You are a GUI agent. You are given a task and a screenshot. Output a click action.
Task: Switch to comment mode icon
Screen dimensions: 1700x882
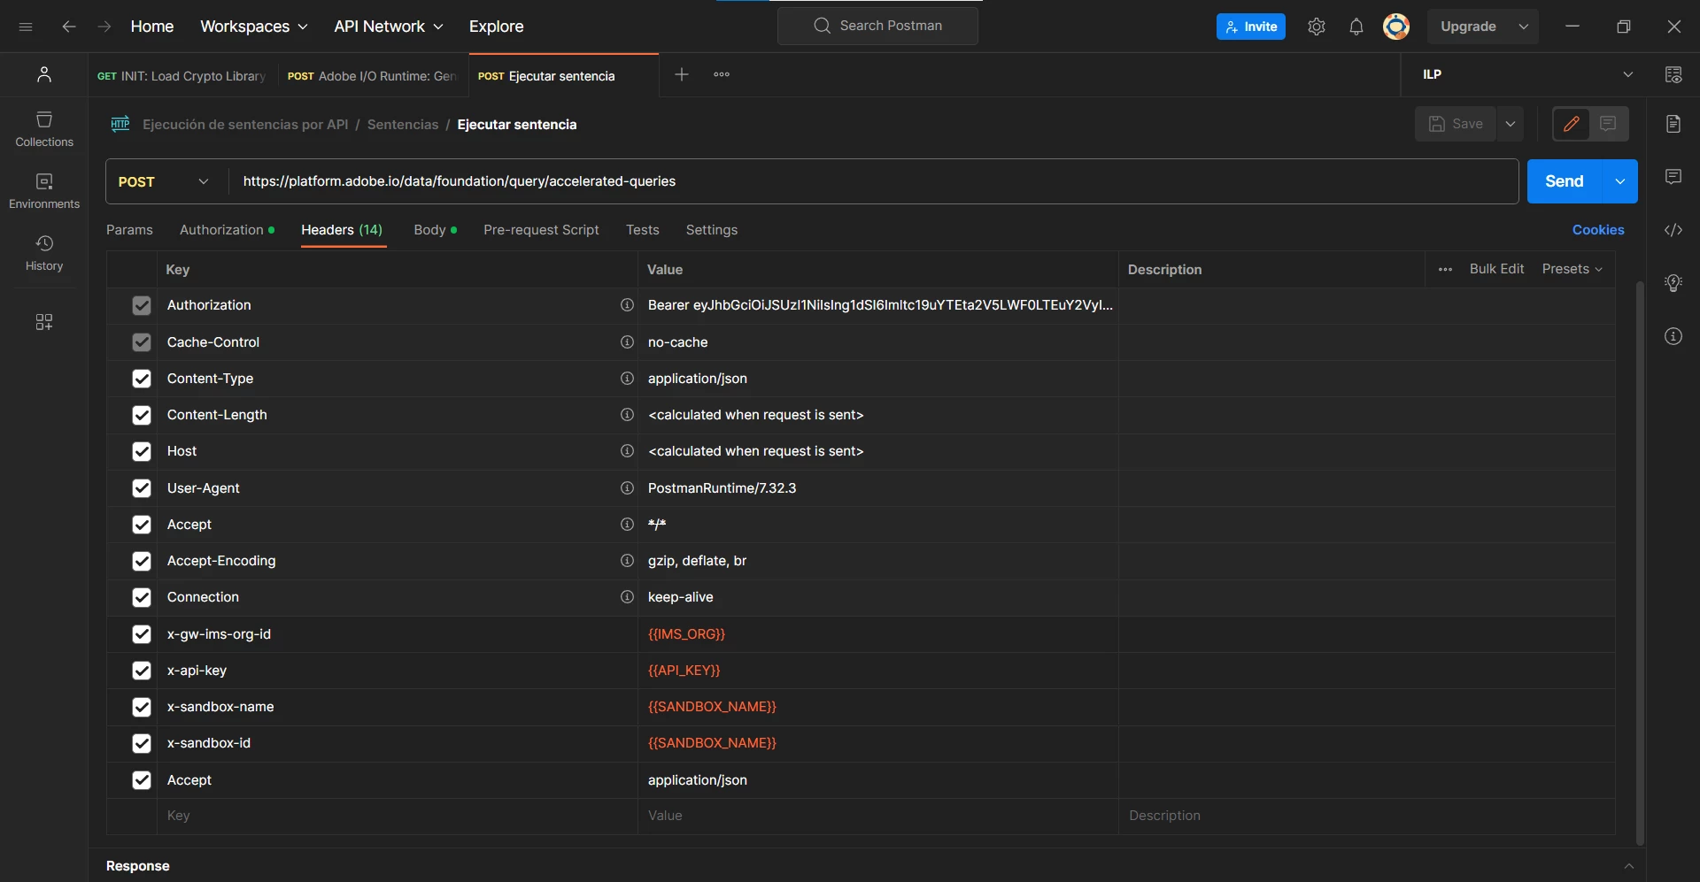pyautogui.click(x=1609, y=124)
